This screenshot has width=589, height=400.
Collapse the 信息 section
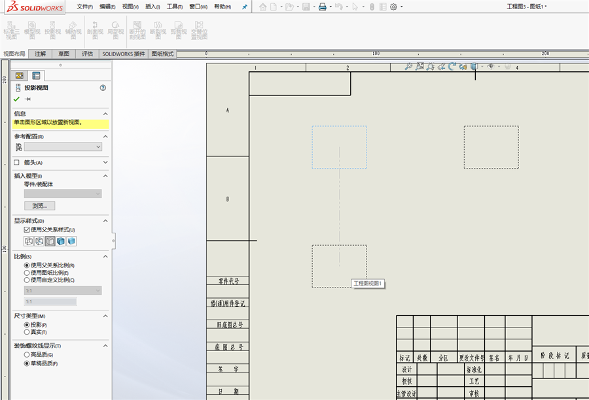click(x=105, y=114)
